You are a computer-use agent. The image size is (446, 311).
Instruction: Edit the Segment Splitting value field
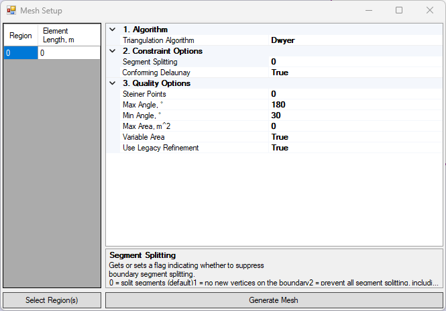[x=355, y=62]
